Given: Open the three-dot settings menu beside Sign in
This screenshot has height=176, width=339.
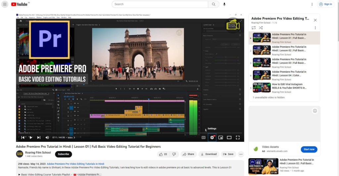Looking at the screenshot, I should (x=312, y=4).
